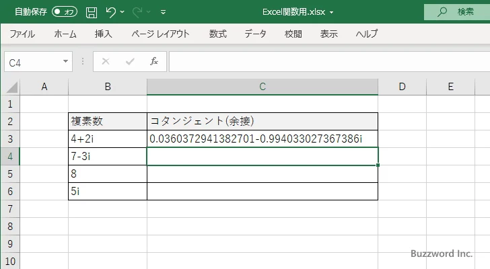Select cell containing 4+2i
490x269 pixels.
pyautogui.click(x=108, y=139)
